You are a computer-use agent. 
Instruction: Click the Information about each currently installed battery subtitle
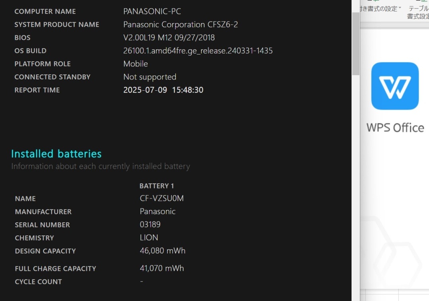click(x=100, y=166)
